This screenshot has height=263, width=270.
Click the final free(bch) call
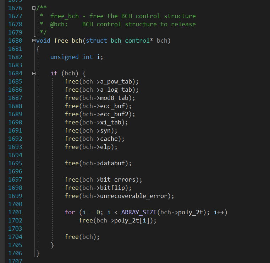pyautogui.click(x=82, y=237)
